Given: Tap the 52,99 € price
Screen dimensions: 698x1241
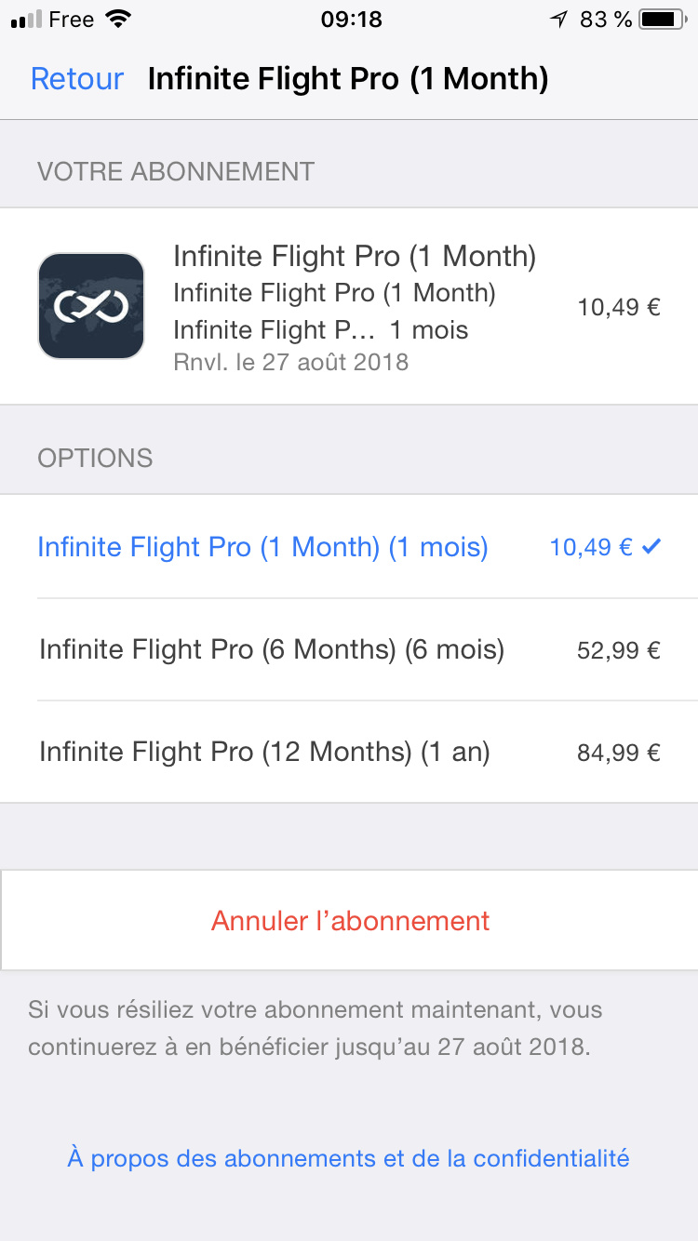Looking at the screenshot, I should (619, 650).
